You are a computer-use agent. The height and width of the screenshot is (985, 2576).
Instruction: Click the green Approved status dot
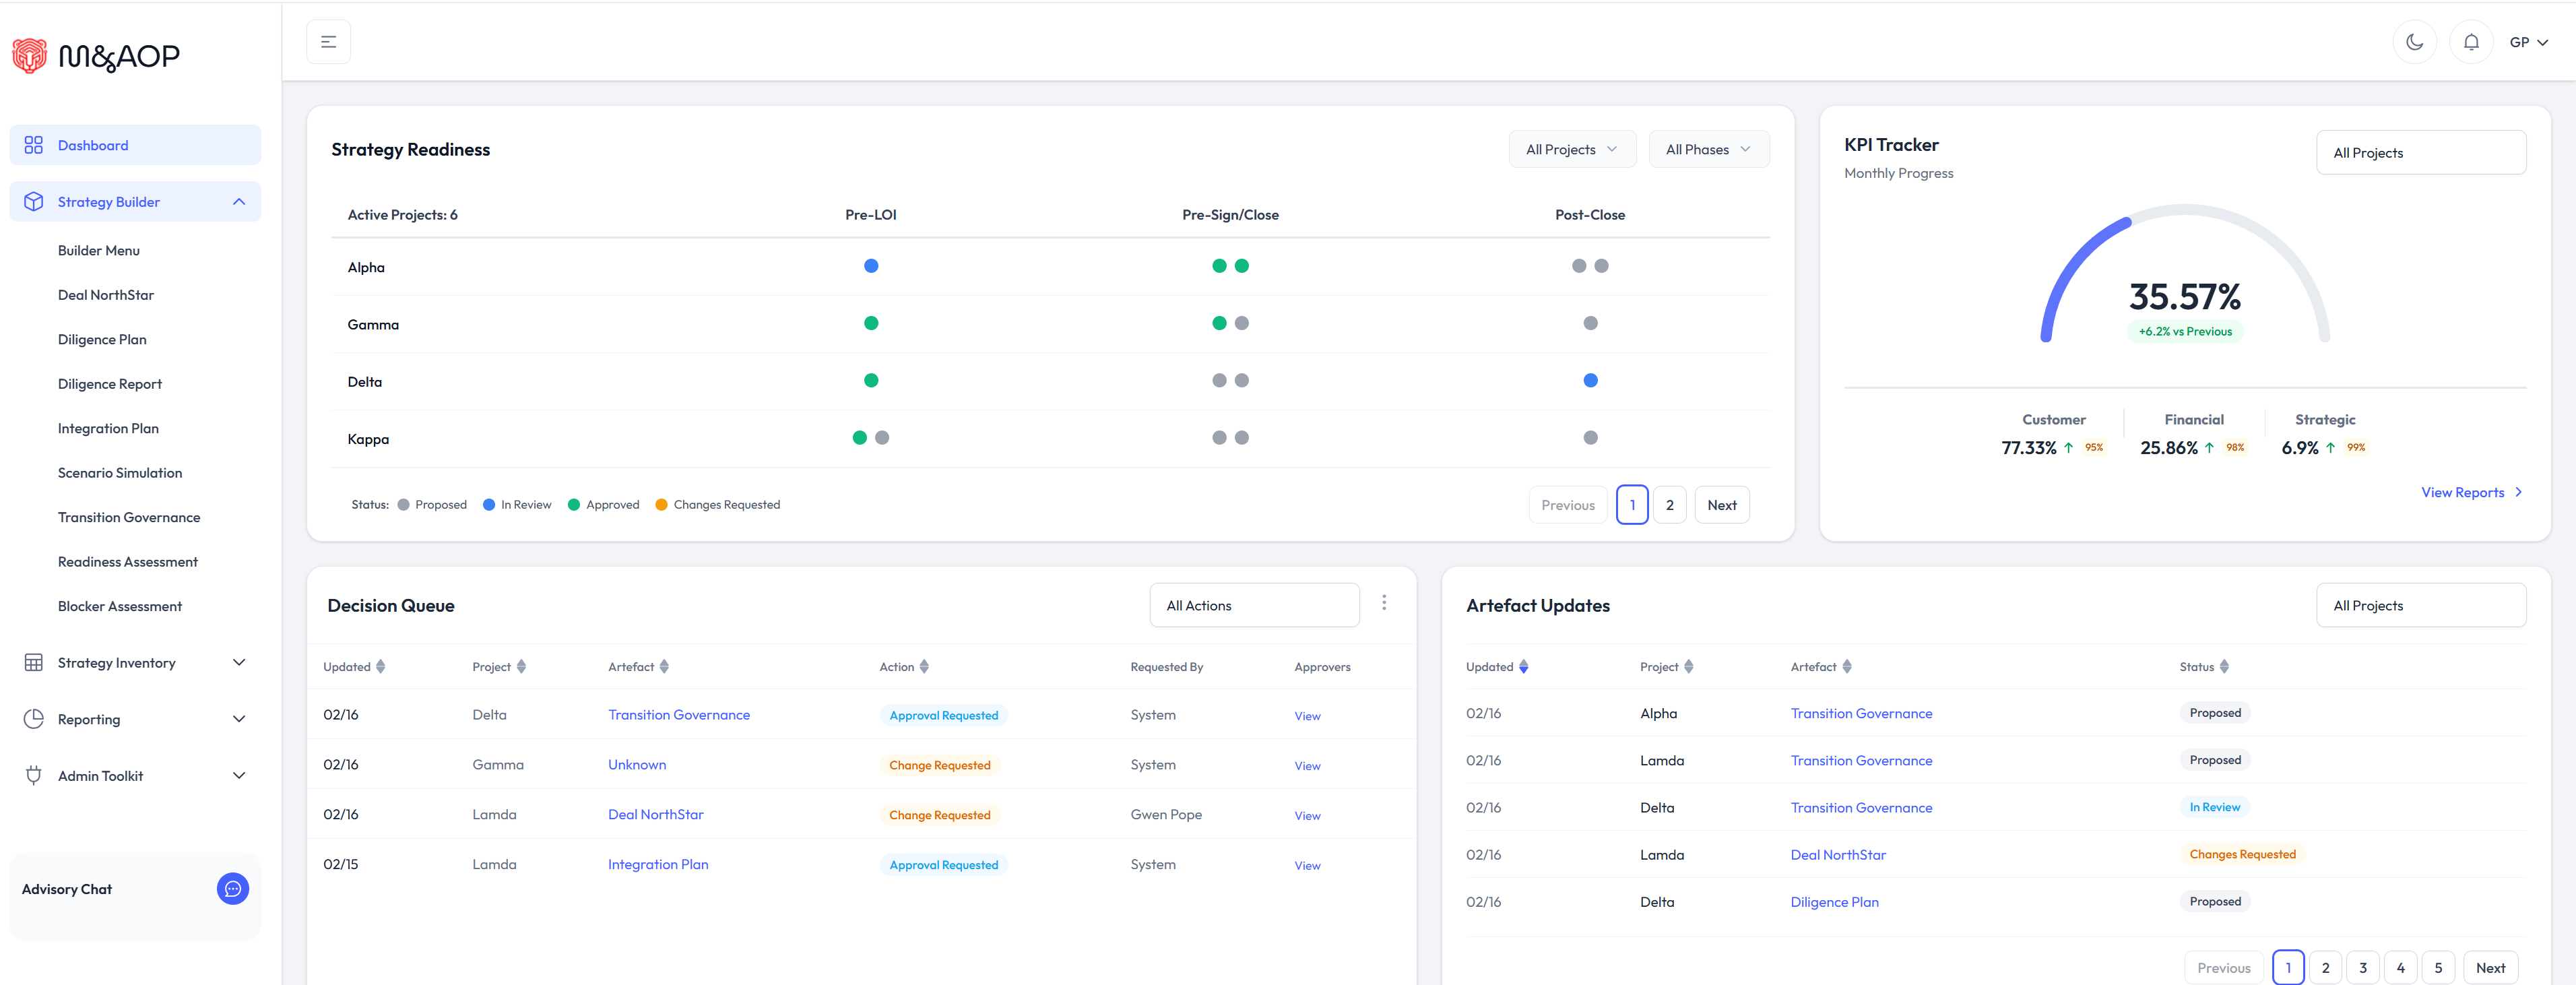(x=574, y=504)
